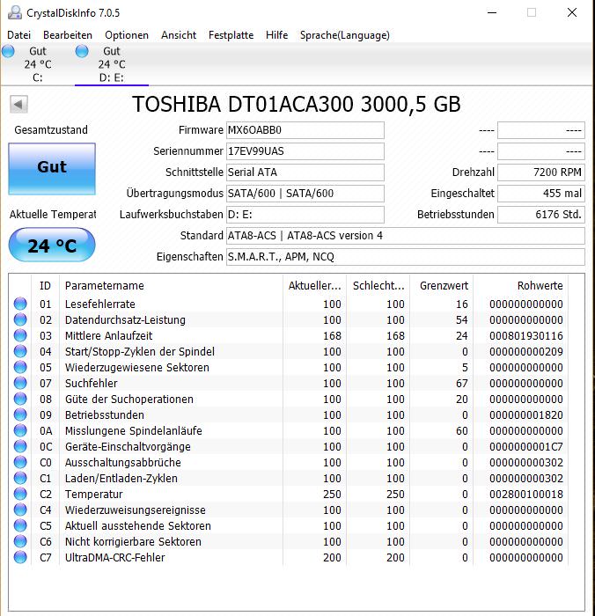Screen dimensions: 595x616
Task: Click the Aktueller... column header
Action: pyautogui.click(x=314, y=286)
